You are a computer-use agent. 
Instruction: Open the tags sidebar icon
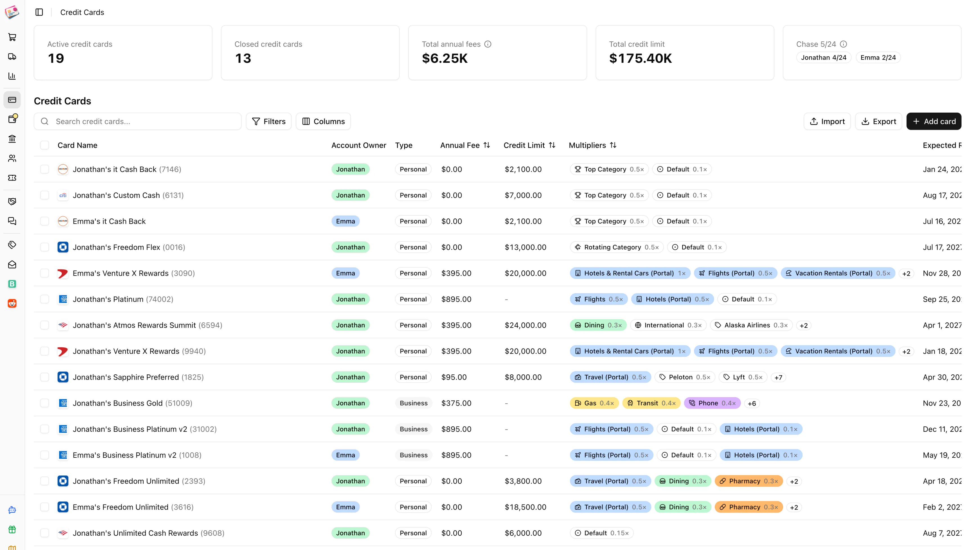(x=12, y=245)
